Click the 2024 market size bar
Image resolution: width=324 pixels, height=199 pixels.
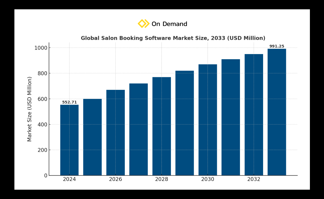[x=69, y=140]
